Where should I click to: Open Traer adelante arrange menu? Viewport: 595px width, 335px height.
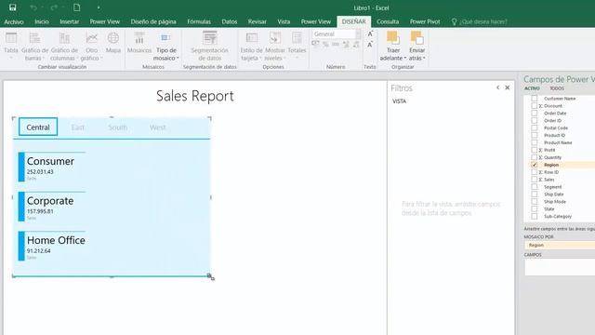[392, 46]
